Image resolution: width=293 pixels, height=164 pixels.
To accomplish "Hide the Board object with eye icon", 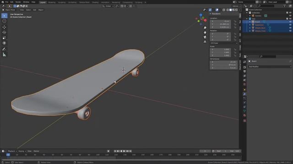I will (x=290, y=22).
